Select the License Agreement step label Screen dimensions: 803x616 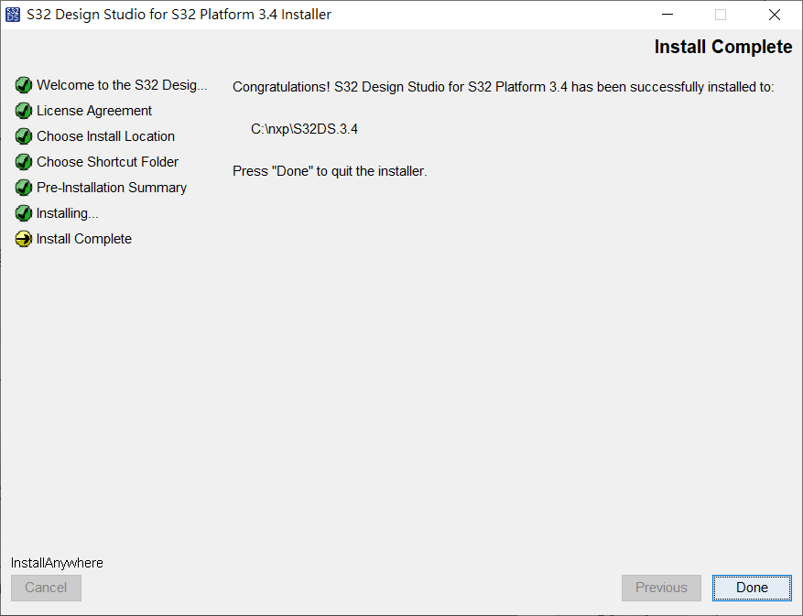pyautogui.click(x=94, y=111)
